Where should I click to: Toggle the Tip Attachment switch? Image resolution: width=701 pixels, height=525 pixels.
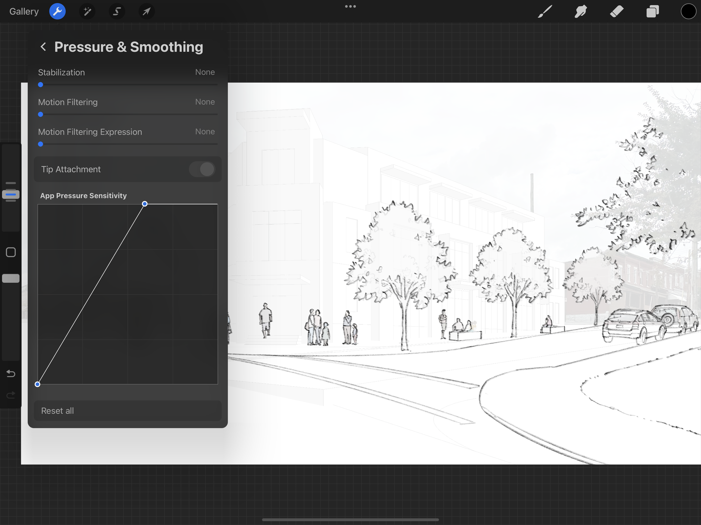(202, 169)
